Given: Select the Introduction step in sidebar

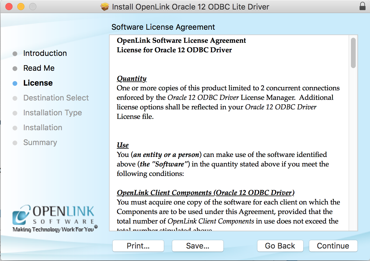Looking at the screenshot, I should click(x=45, y=53).
